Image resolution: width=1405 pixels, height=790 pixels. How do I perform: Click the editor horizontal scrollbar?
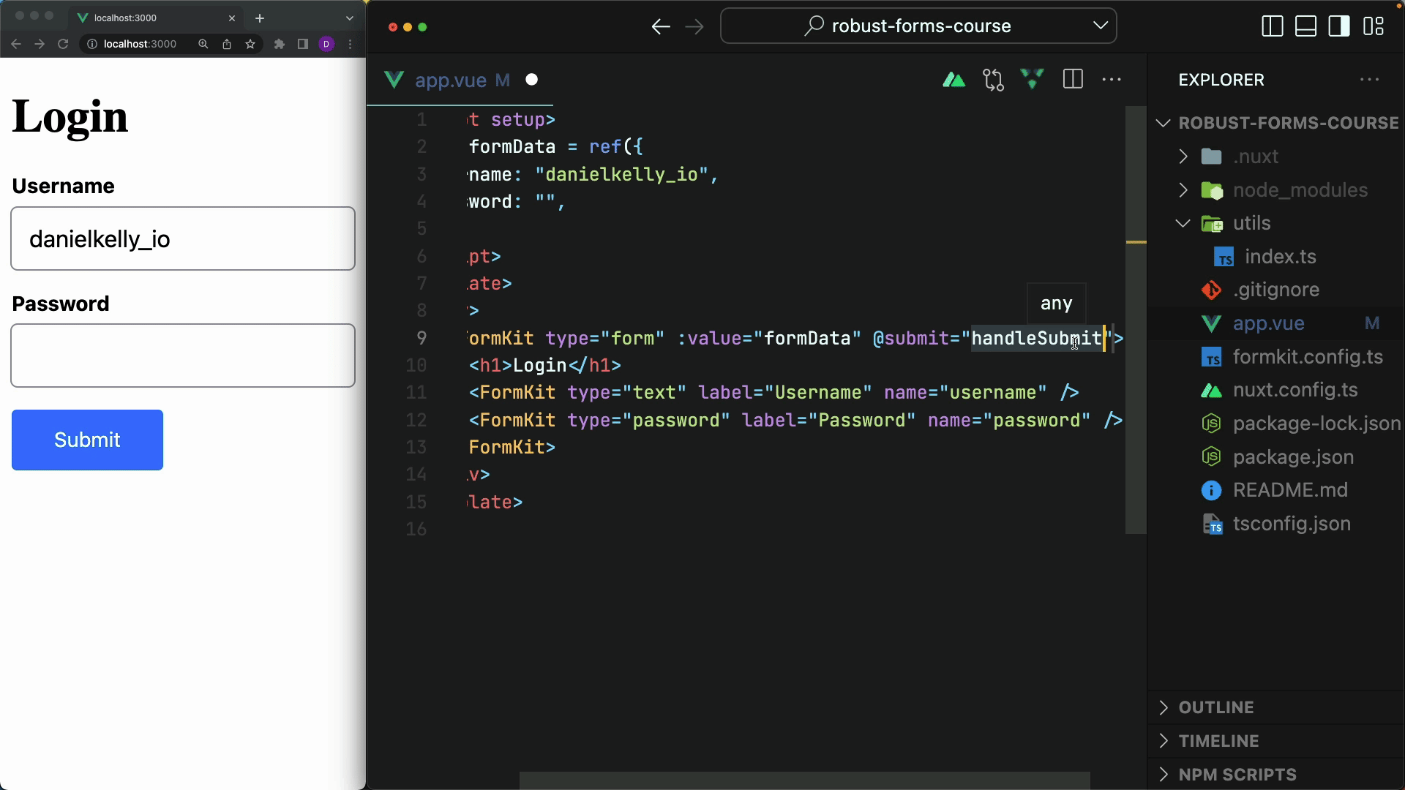[x=805, y=780]
